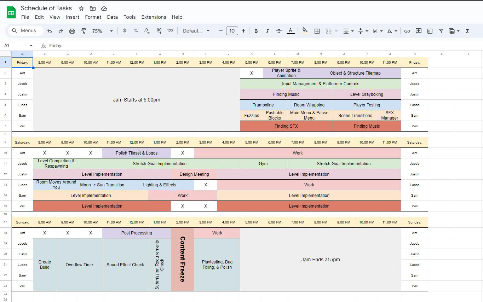Toggle strikethrough formatting
The image size is (483, 302).
coord(279,31)
